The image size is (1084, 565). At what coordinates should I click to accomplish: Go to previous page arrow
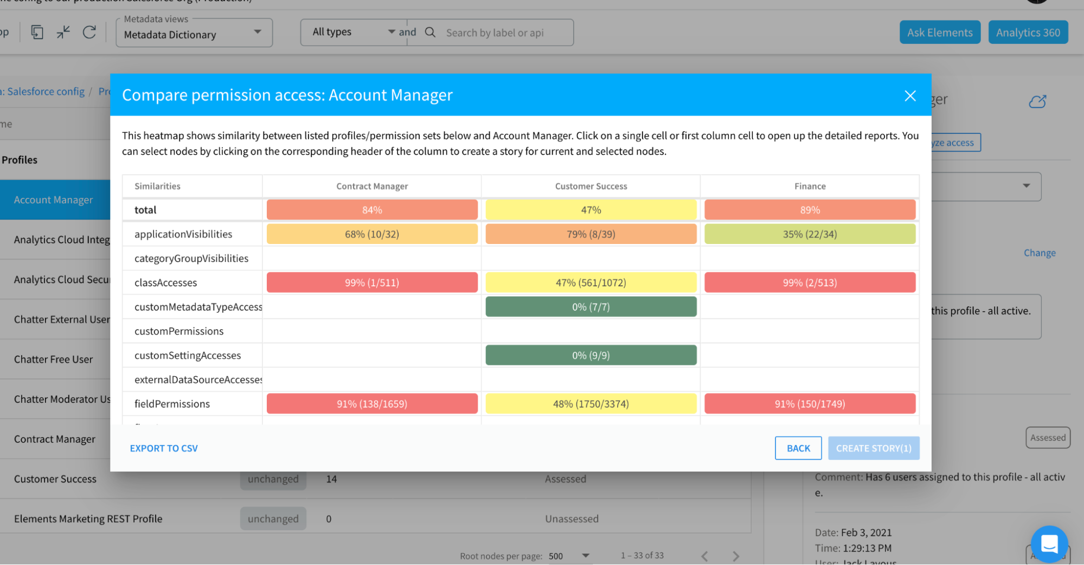coord(704,556)
